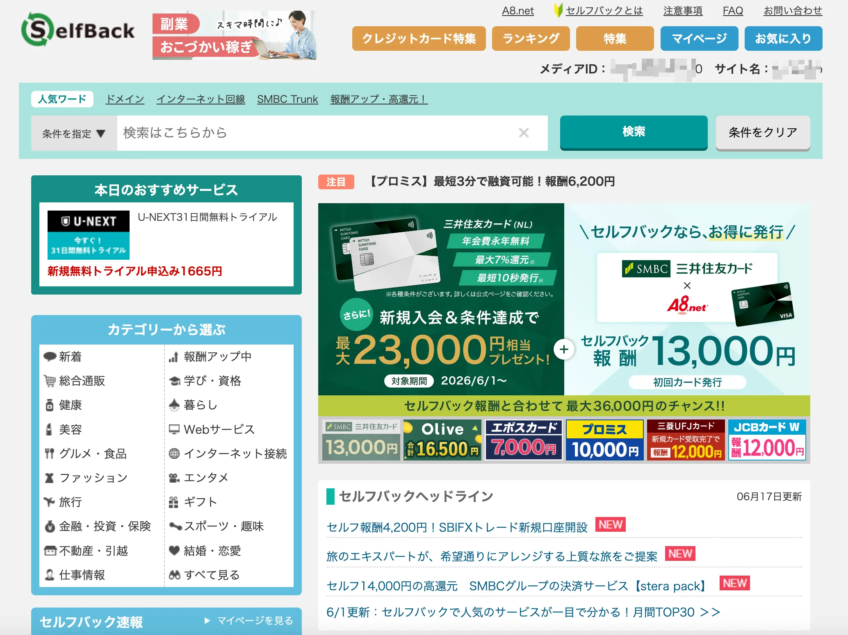Open the SBIFXトレード新規口座開設 headline
Image resolution: width=848 pixels, height=635 pixels.
click(457, 527)
